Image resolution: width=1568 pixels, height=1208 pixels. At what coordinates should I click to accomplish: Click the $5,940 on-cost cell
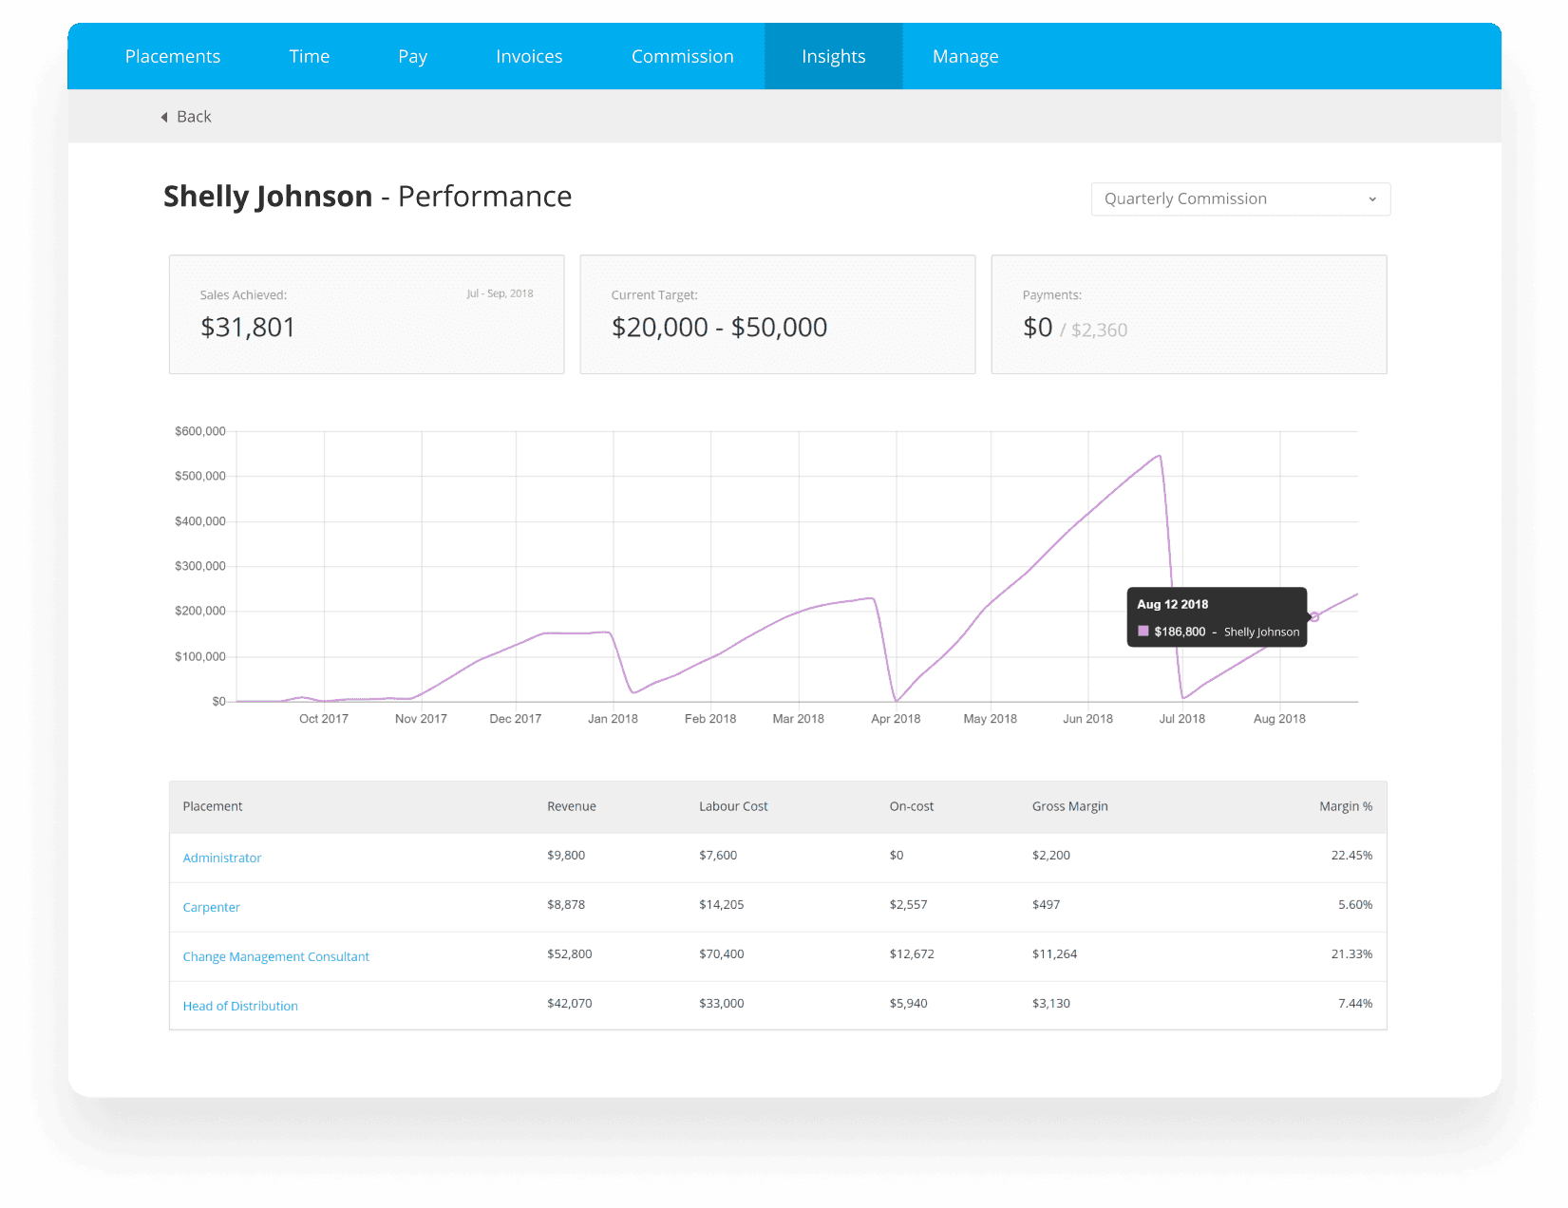click(908, 1004)
